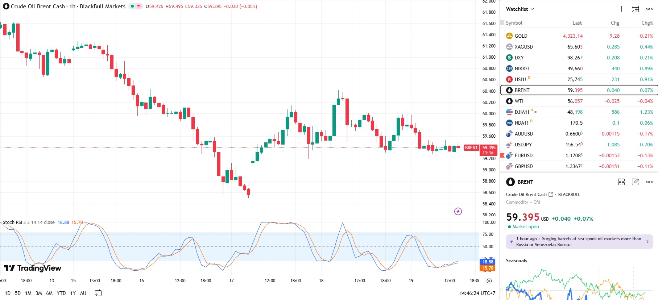Screen dimensions: 658x300
Task: Click the purple lightning bolt icon on chart
Action: [458, 211]
